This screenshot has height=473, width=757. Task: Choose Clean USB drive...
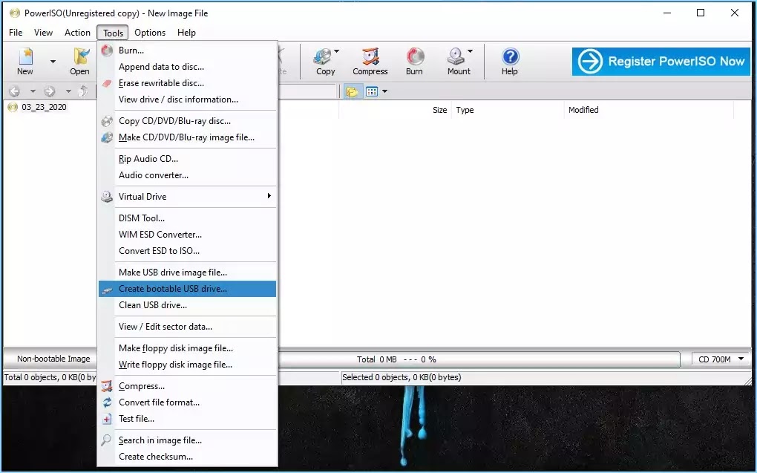[187, 305]
